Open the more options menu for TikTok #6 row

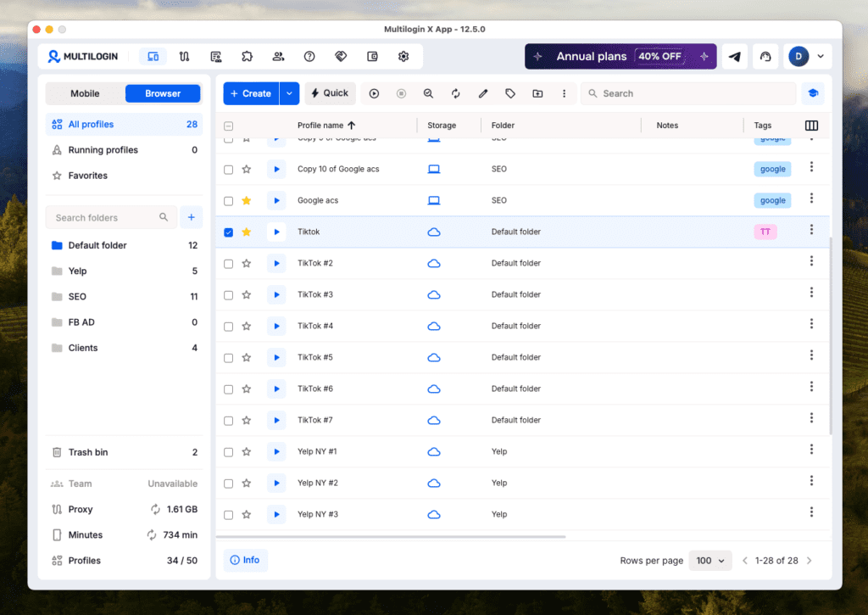tap(811, 386)
